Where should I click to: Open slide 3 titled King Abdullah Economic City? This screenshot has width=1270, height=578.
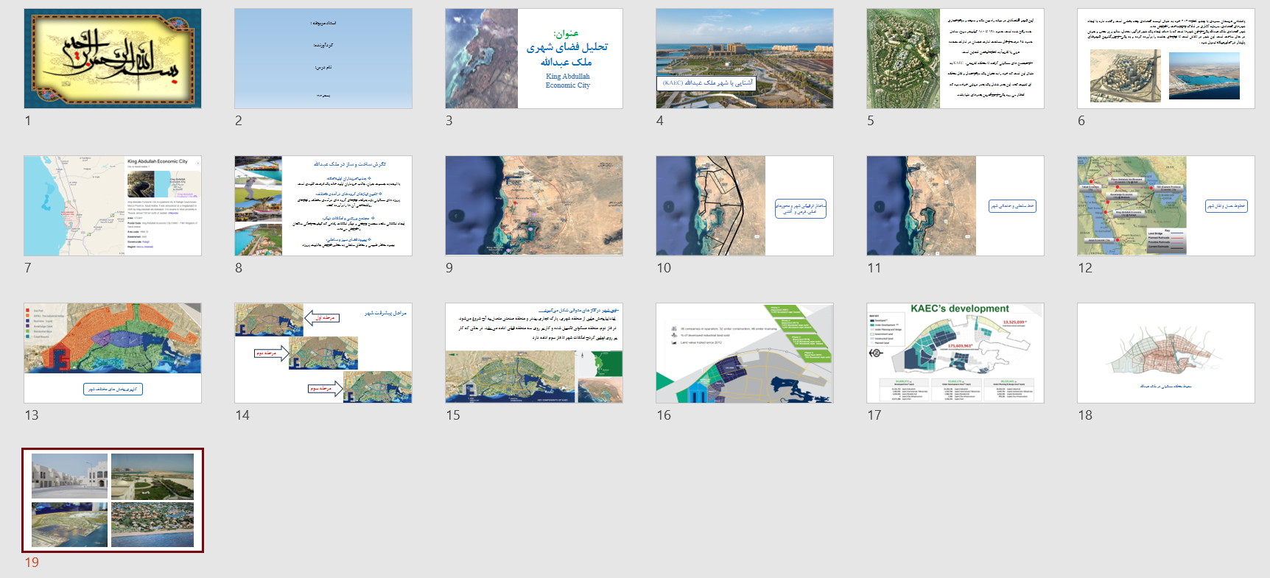coord(534,59)
